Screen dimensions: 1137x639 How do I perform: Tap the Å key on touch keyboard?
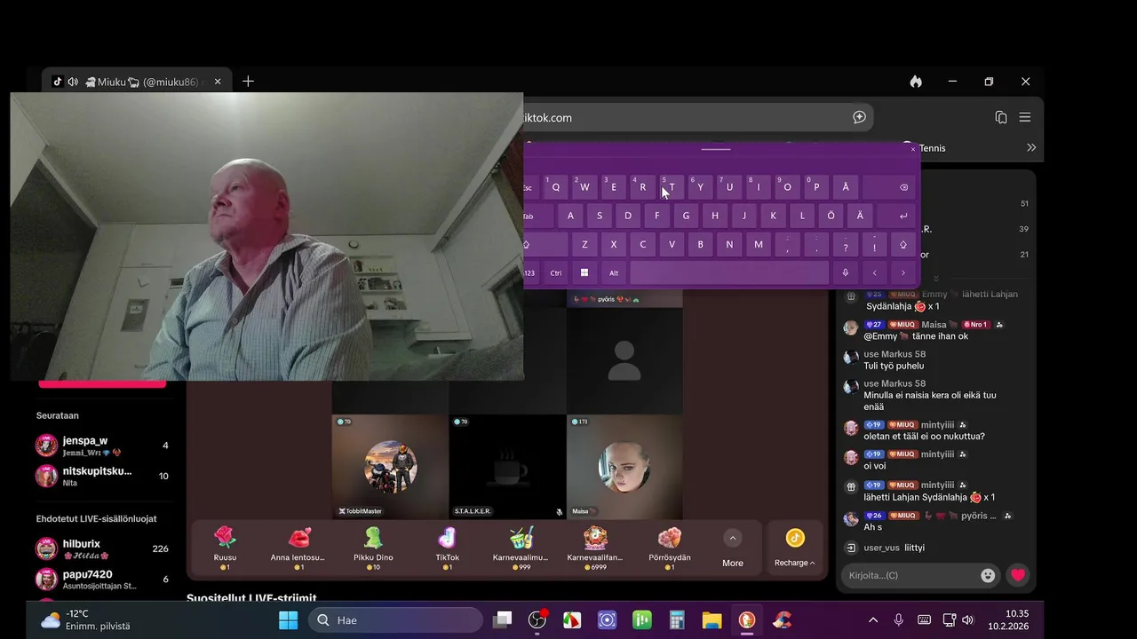coord(846,187)
